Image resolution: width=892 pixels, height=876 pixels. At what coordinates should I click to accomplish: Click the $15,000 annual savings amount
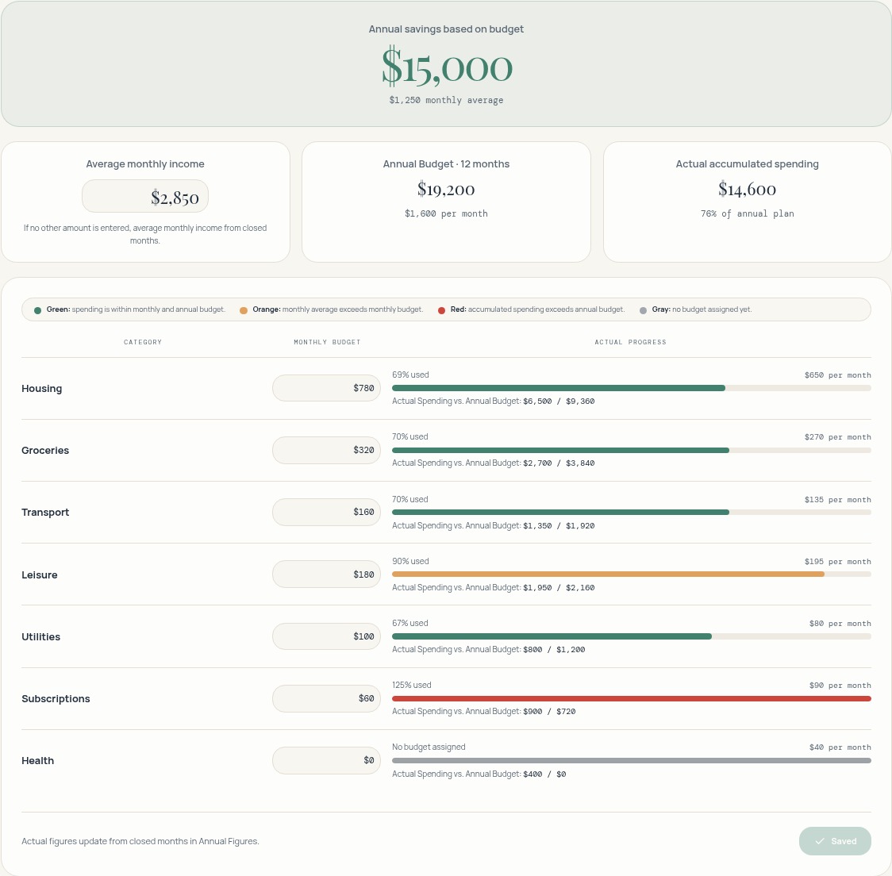pos(447,67)
